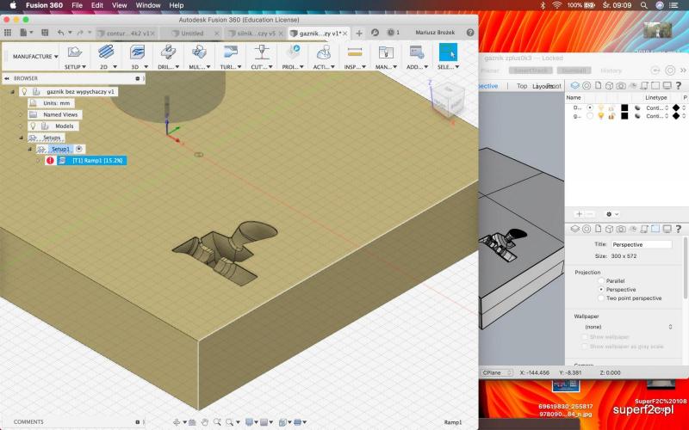Click the black layer color swatch
The image size is (689, 430).
[x=623, y=107]
